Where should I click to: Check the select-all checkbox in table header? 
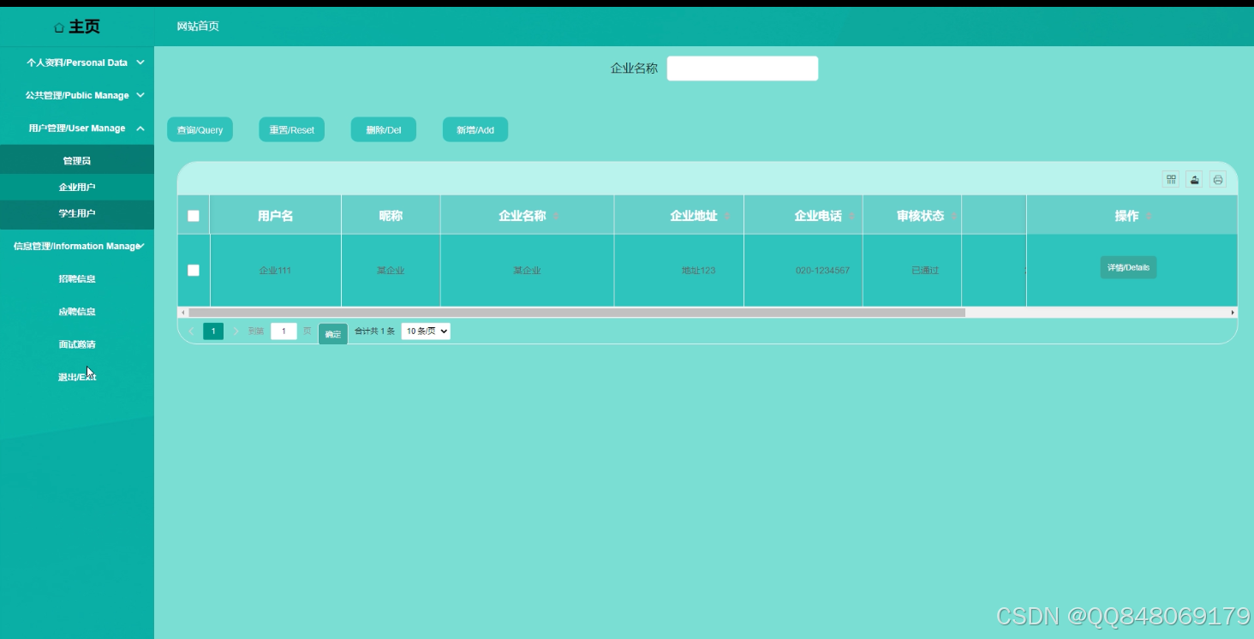(193, 216)
